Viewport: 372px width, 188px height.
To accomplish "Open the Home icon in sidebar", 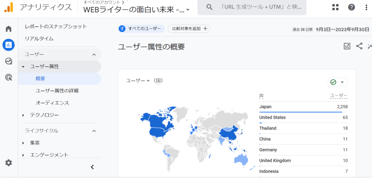I will coord(8,29).
